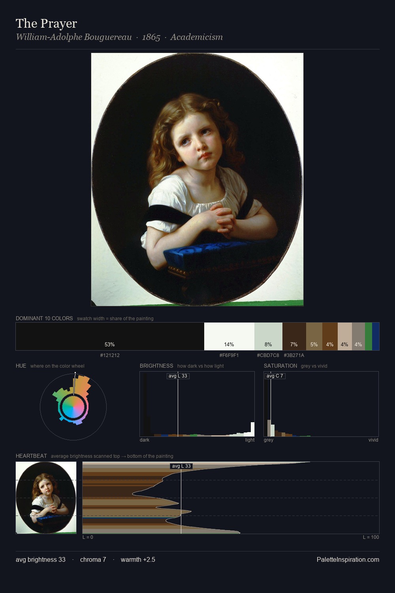Click the hue color wheel center
This screenshot has width=395, height=593.
[73, 407]
